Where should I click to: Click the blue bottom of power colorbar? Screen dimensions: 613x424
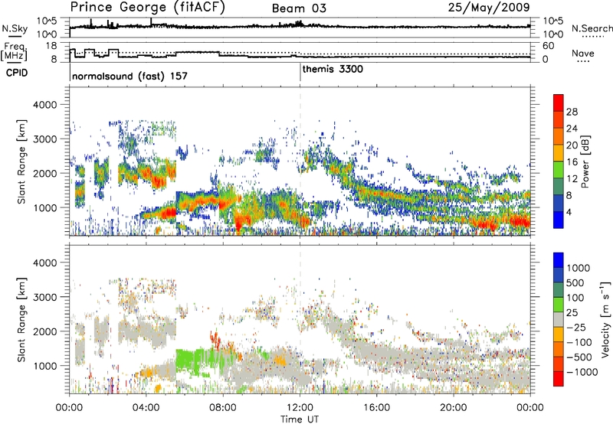tap(559, 220)
